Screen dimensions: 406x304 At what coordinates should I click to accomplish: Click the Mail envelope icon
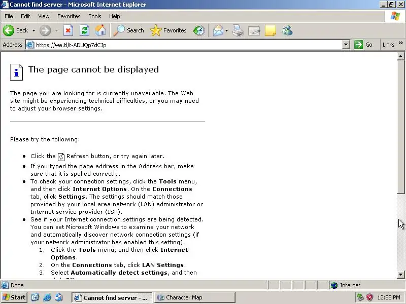(x=218, y=30)
